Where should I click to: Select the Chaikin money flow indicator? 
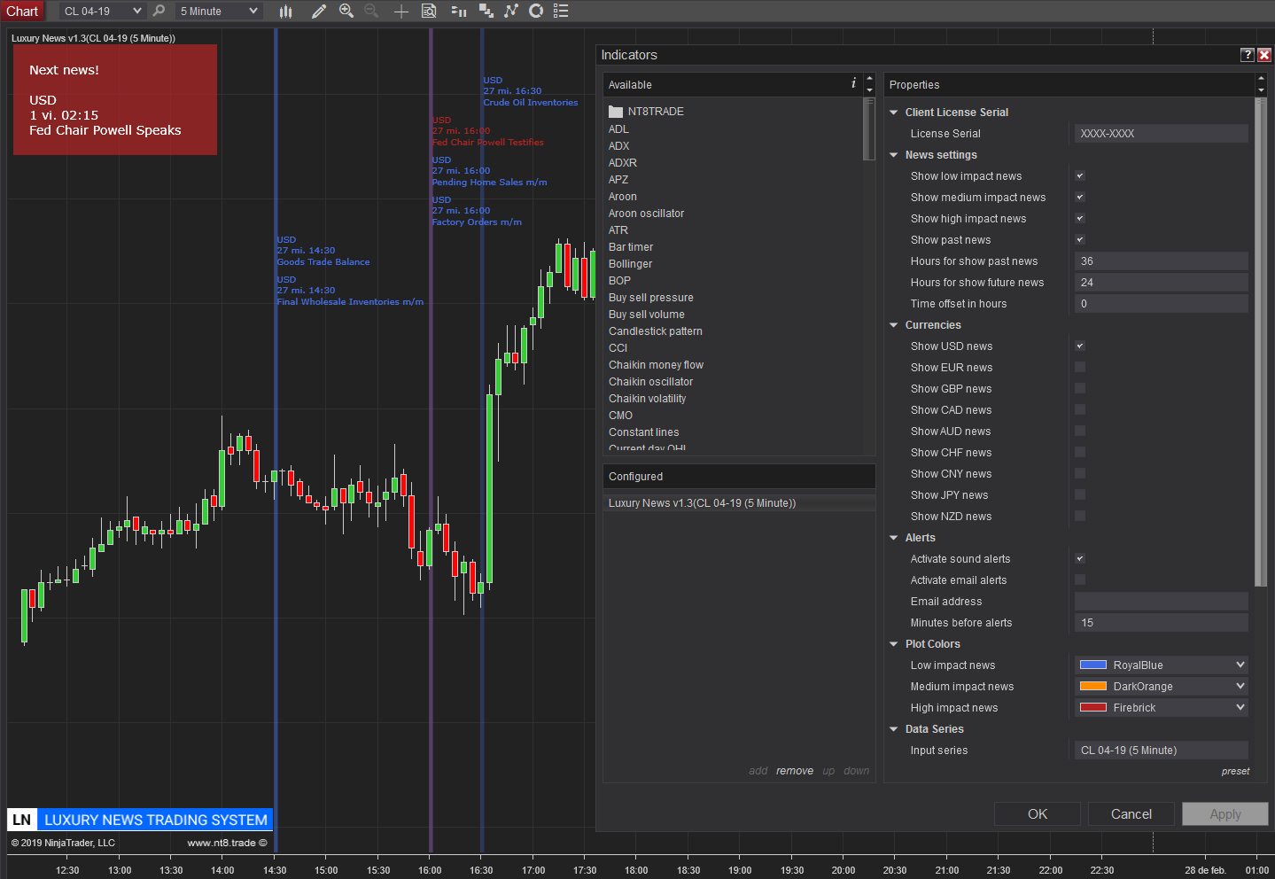tap(656, 365)
